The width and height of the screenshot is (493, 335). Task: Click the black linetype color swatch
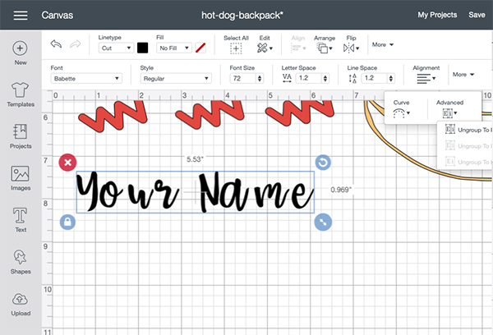point(142,48)
